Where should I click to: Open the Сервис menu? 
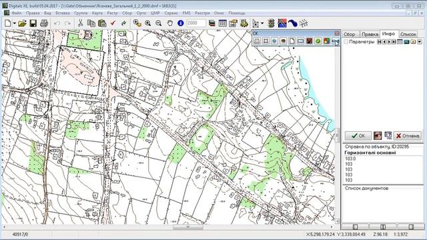(x=171, y=13)
